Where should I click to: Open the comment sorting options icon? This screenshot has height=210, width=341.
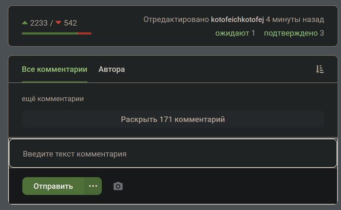coord(320,69)
